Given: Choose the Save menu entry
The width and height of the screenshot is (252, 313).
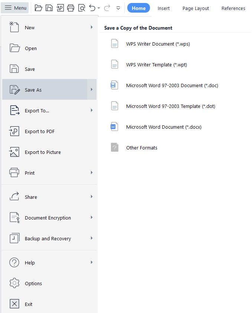Looking at the screenshot, I should [49, 69].
